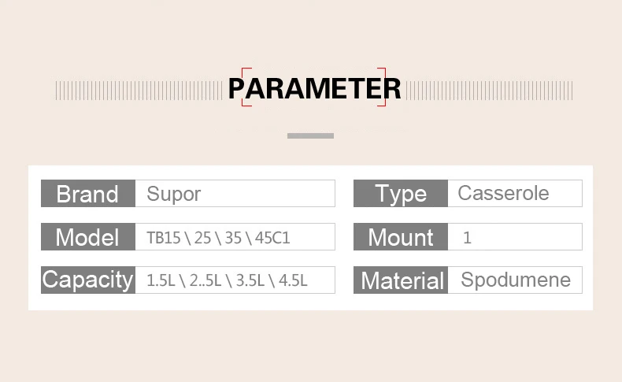Select the Mount label cell
The image size is (622, 382).
[401, 237]
